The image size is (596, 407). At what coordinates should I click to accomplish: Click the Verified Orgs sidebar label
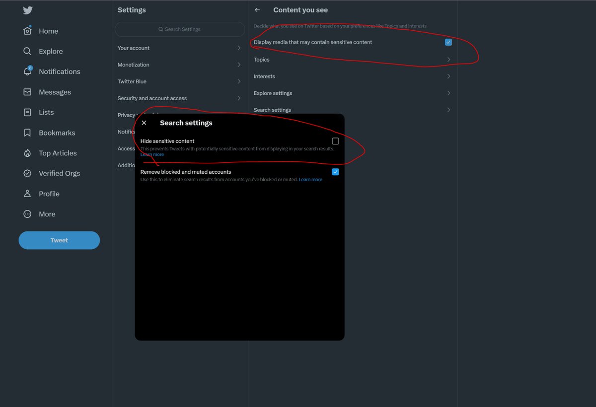coord(59,173)
